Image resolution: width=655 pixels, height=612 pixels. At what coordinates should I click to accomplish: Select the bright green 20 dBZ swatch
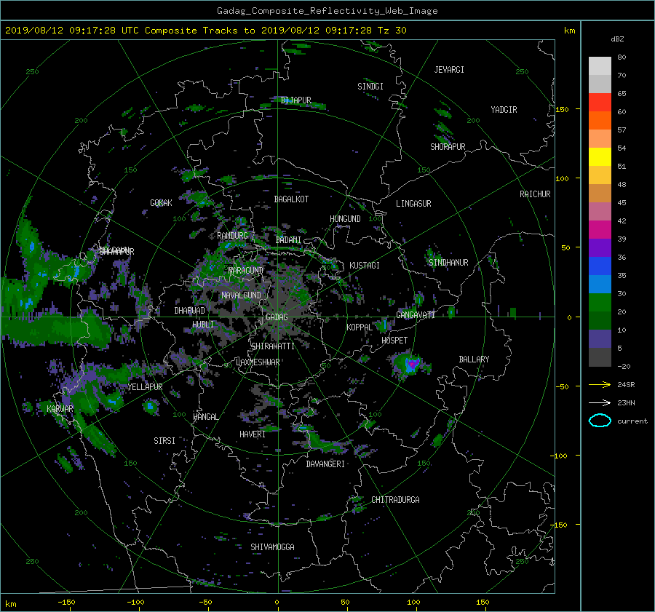[x=600, y=303]
